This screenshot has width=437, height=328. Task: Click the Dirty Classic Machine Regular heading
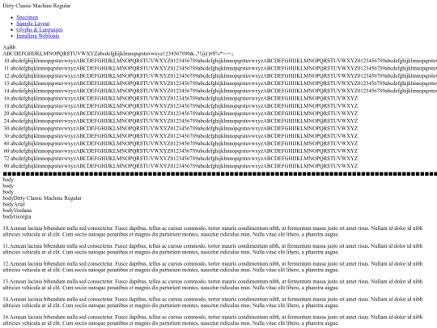[x=36, y=6]
